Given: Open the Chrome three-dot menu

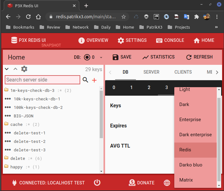Looking at the screenshot, I should point(217,17).
